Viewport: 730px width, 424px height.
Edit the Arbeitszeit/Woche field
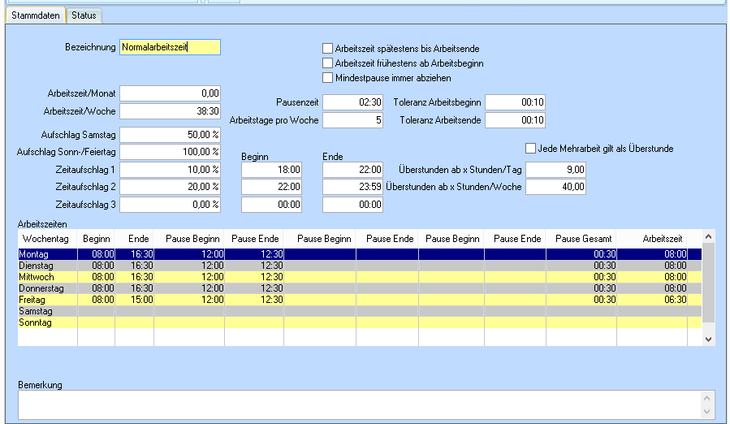[169, 110]
